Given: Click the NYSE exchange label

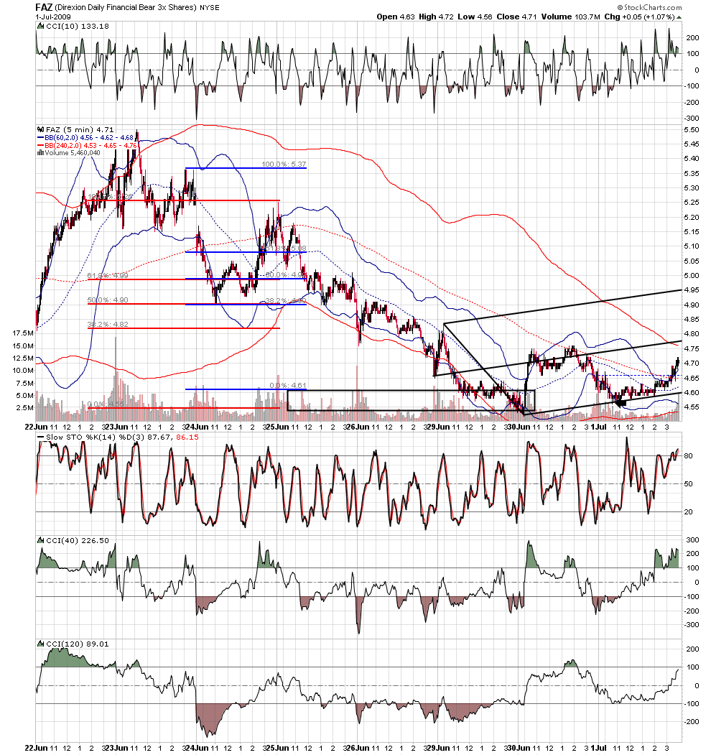Looking at the screenshot, I should [210, 8].
